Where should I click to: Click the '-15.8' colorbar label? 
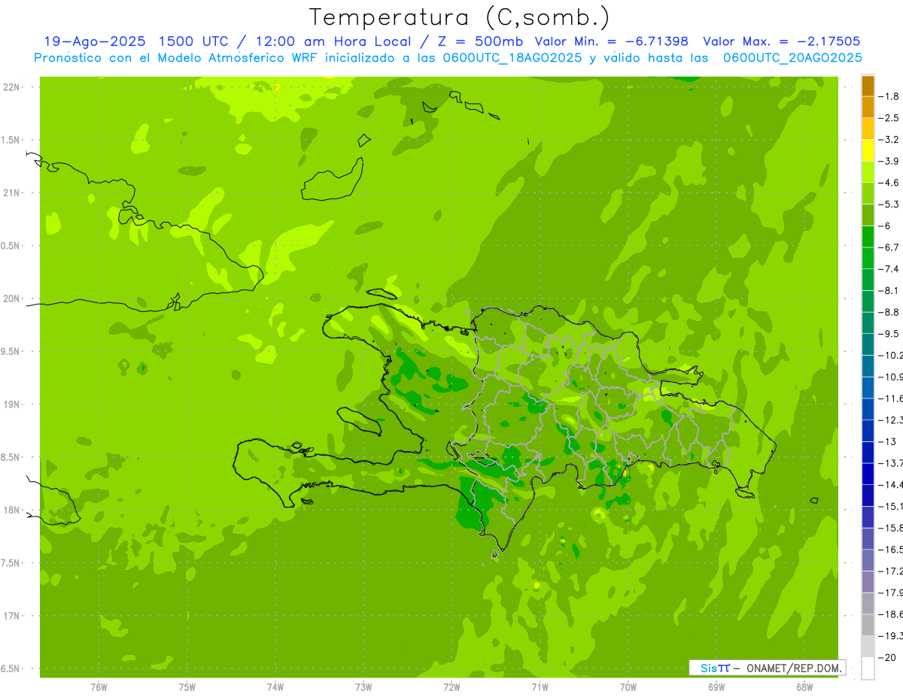[891, 528]
